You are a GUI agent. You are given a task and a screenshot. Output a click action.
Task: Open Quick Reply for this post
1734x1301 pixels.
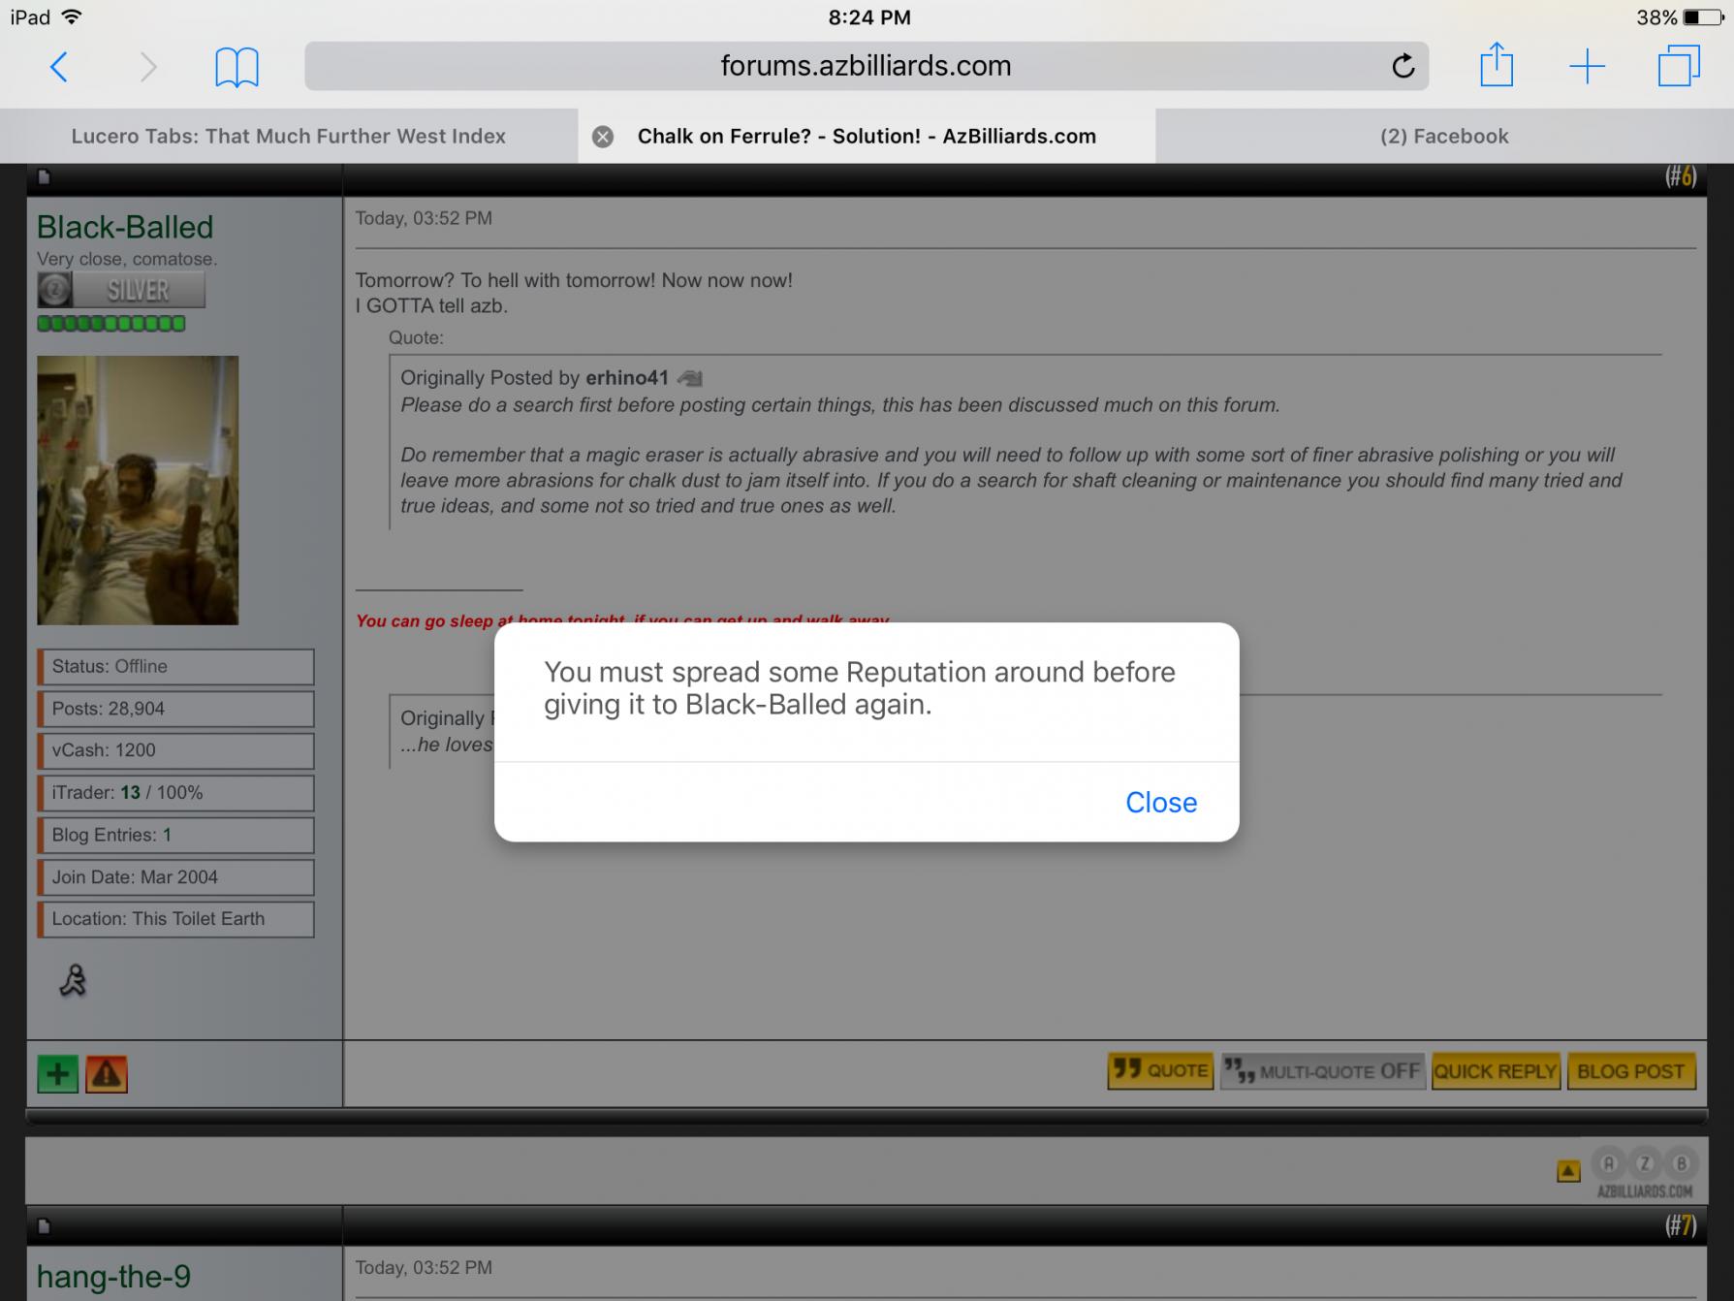coord(1495,1071)
